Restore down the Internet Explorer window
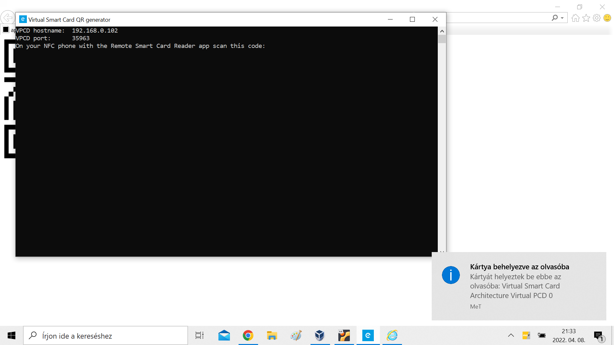The height and width of the screenshot is (345, 614). (x=580, y=7)
